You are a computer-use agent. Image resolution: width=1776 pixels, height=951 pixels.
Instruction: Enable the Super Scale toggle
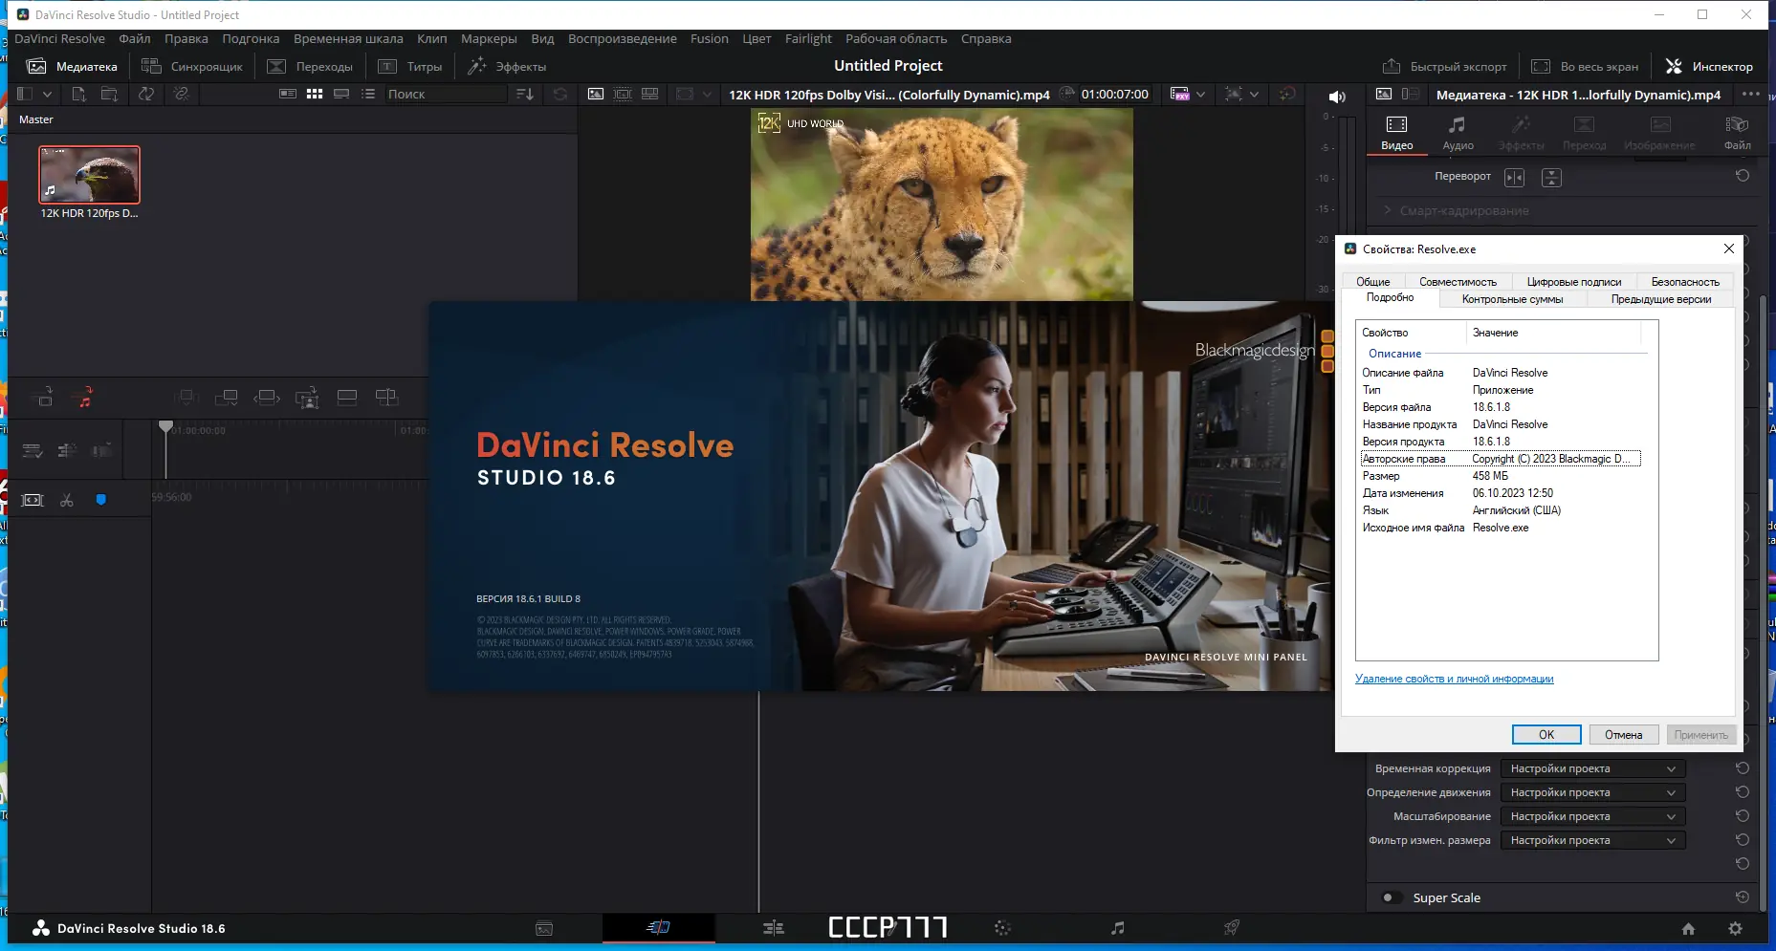click(1392, 897)
